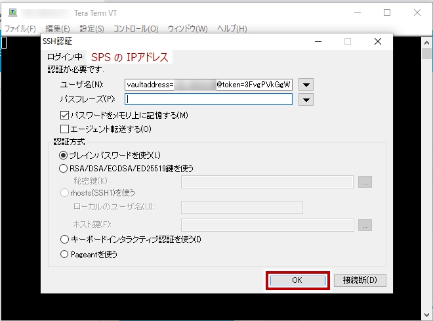Minimize the SSH認証 dialog
The image size is (433, 321).
tap(318, 41)
